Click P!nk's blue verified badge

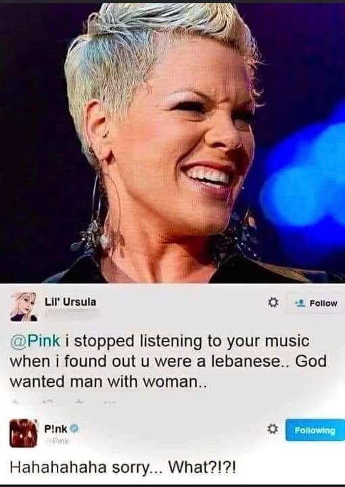click(x=74, y=429)
